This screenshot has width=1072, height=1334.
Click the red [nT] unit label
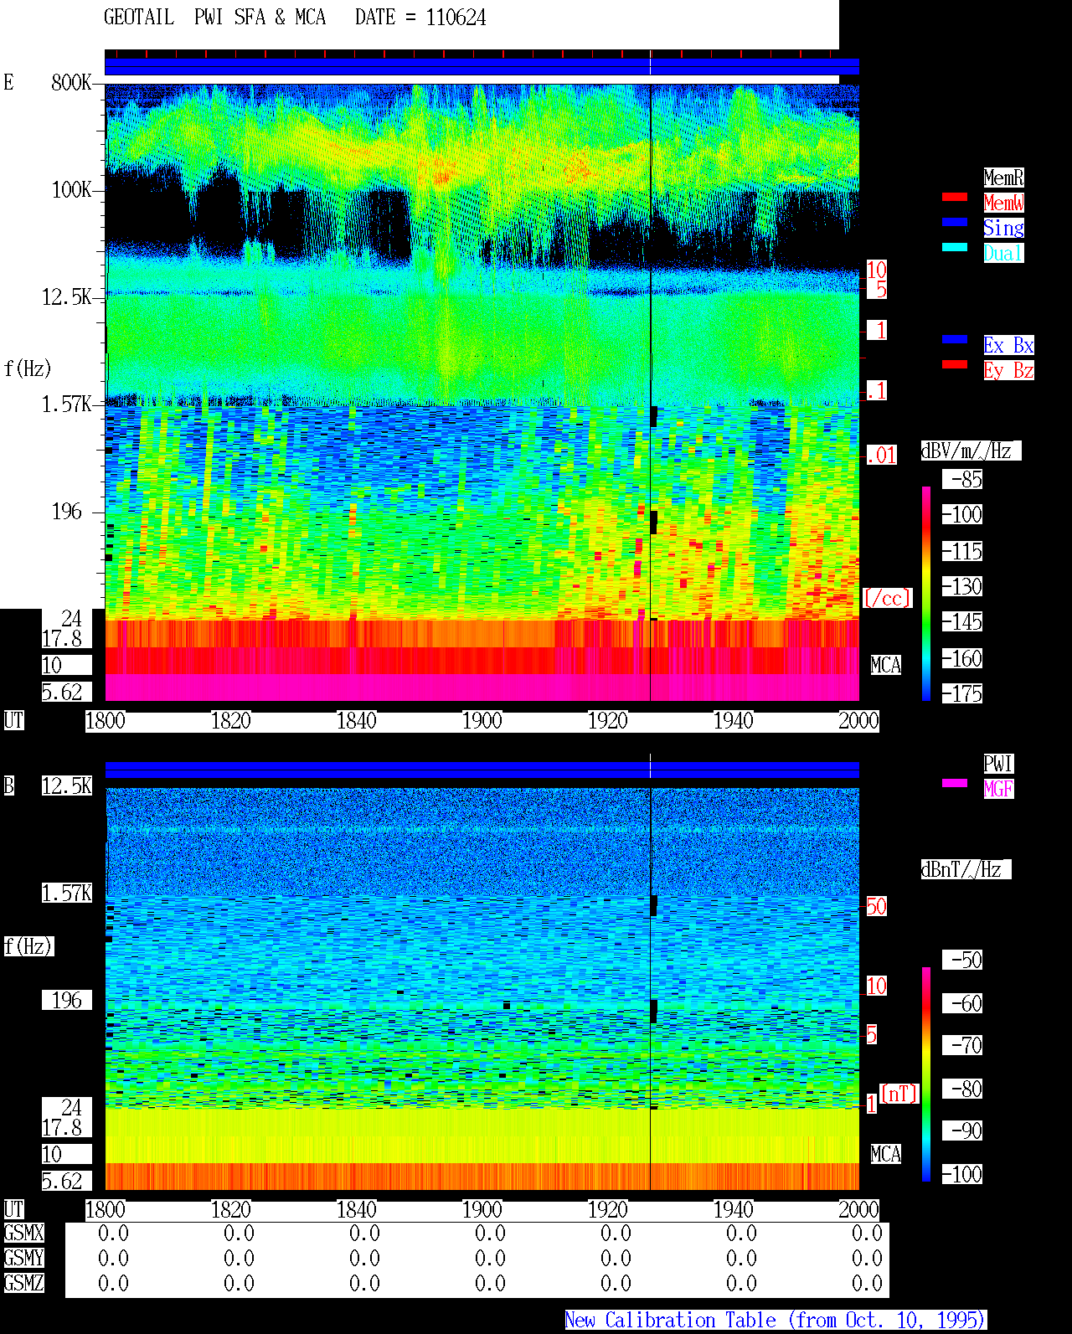pyautogui.click(x=899, y=1094)
